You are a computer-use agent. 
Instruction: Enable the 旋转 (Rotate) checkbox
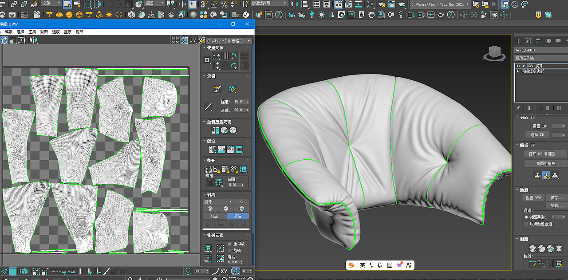[x=229, y=250]
